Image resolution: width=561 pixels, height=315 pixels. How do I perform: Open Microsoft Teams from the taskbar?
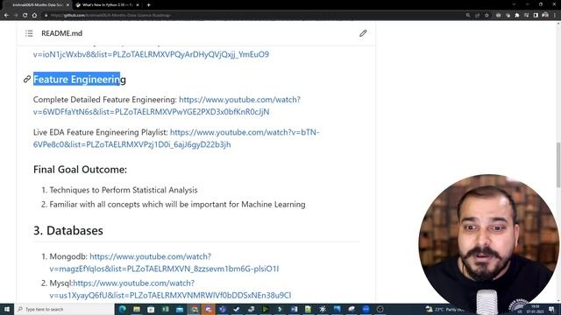(223, 309)
